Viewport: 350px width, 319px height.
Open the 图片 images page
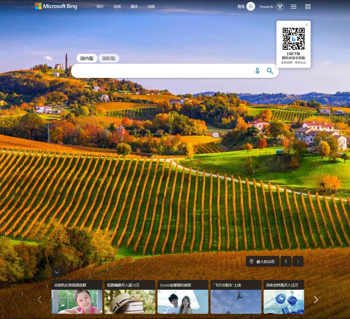pyautogui.click(x=100, y=7)
